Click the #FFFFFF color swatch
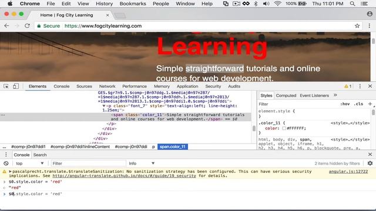 (x=284, y=128)
